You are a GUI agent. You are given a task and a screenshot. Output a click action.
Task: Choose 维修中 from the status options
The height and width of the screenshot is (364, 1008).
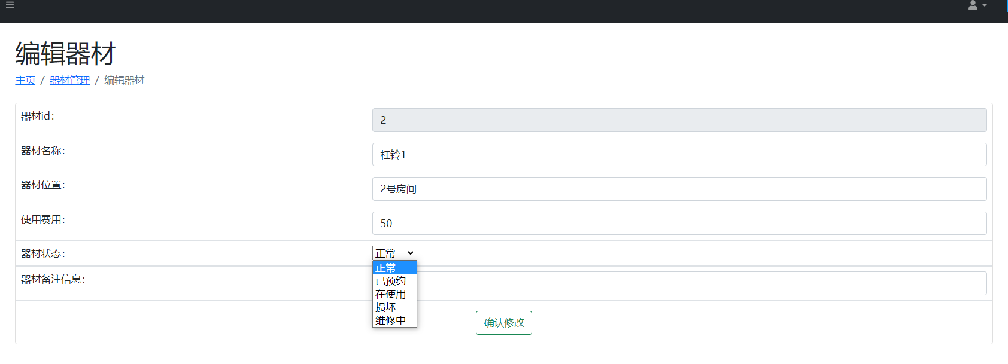point(394,320)
